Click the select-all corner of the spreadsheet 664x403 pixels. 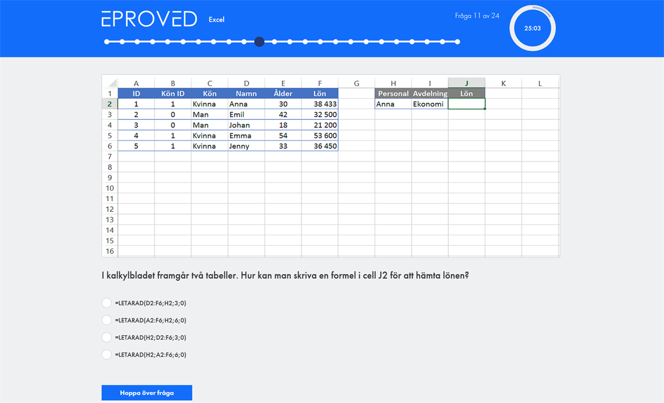(110, 83)
